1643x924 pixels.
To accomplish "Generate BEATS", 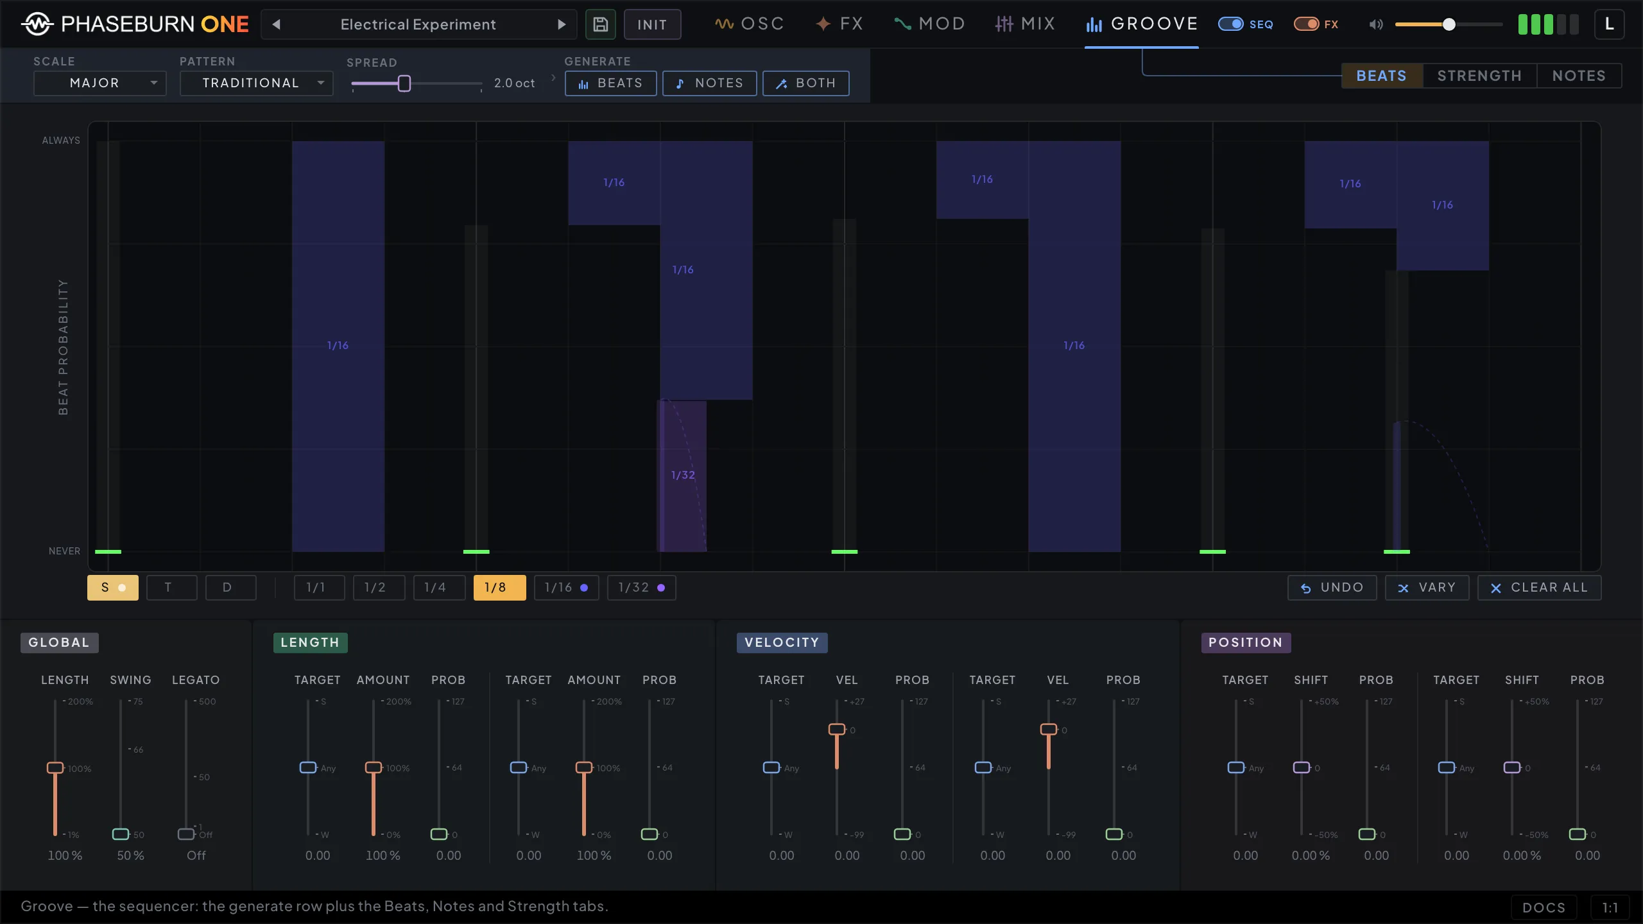I will tap(610, 83).
